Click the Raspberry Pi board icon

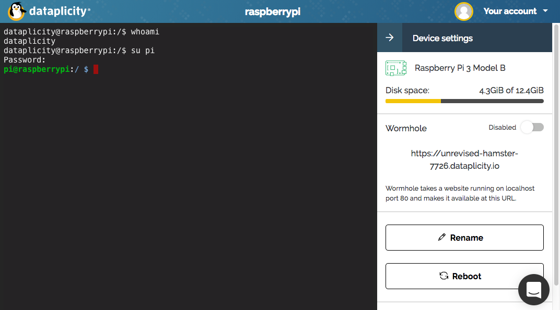pos(396,68)
